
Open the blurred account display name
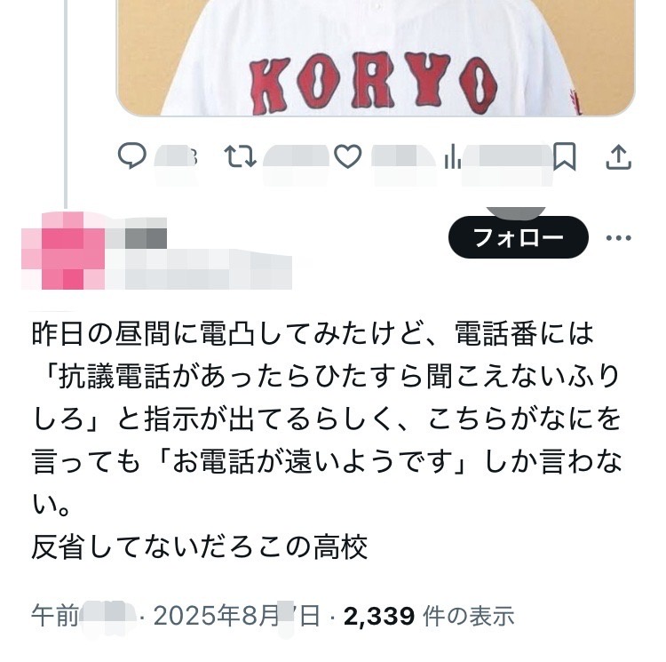[136, 233]
